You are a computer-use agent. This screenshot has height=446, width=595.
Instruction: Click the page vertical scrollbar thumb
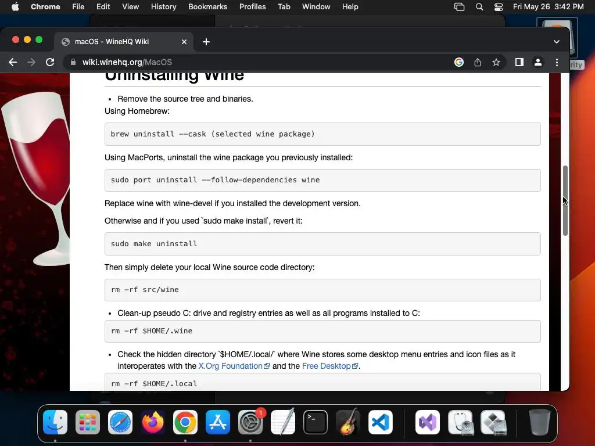coord(565,200)
